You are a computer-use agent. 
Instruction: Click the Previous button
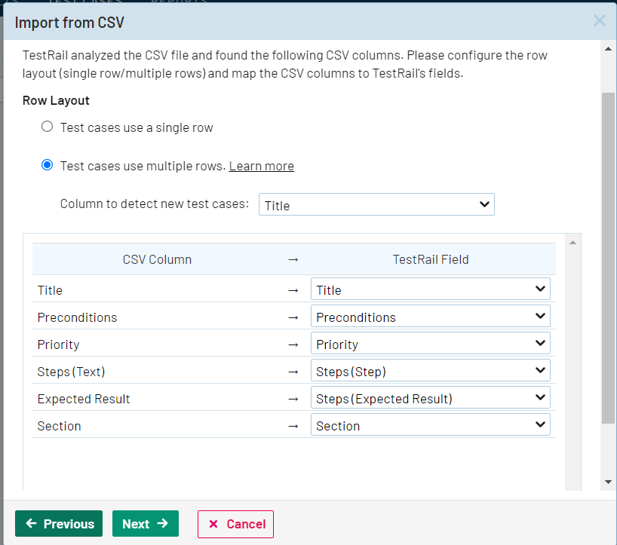pos(60,524)
